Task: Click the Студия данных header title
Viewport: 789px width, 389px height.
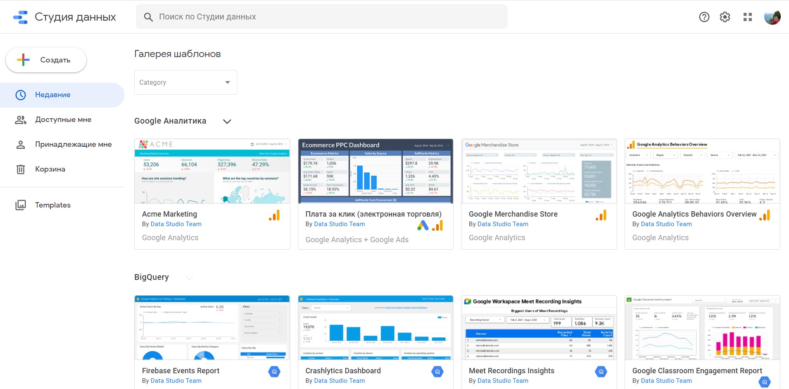Action: click(75, 17)
